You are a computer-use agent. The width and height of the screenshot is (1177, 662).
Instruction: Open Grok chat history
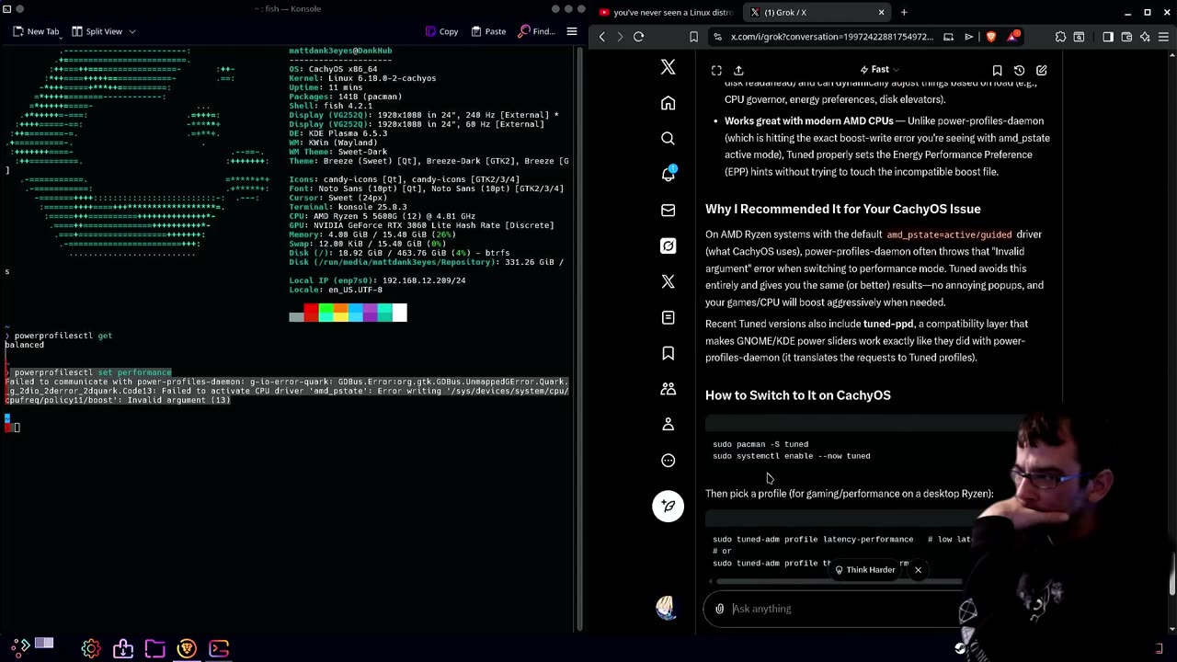coord(1019,70)
